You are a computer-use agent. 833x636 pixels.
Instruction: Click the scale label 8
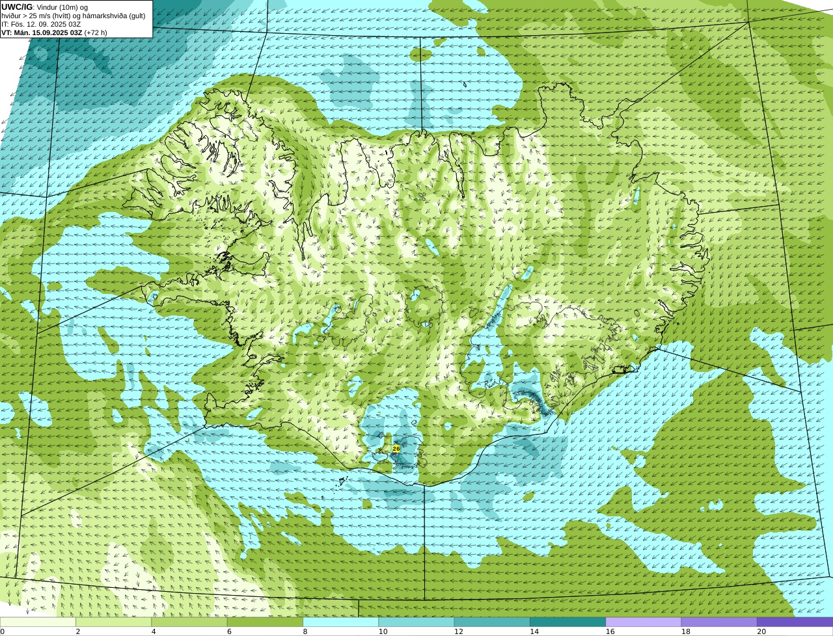click(x=305, y=631)
